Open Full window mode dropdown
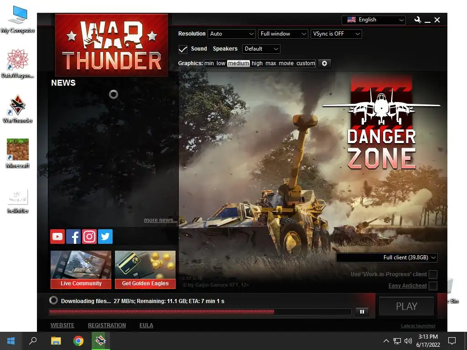 click(x=283, y=34)
